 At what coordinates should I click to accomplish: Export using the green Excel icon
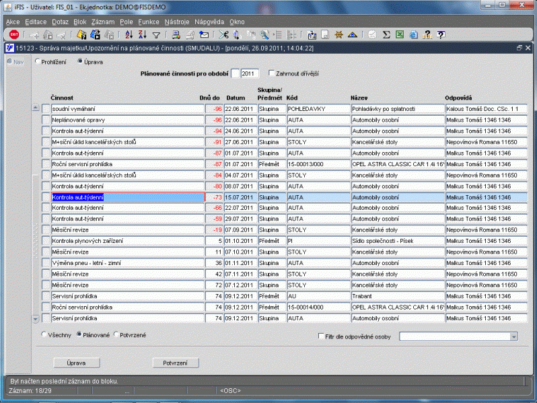[400, 34]
